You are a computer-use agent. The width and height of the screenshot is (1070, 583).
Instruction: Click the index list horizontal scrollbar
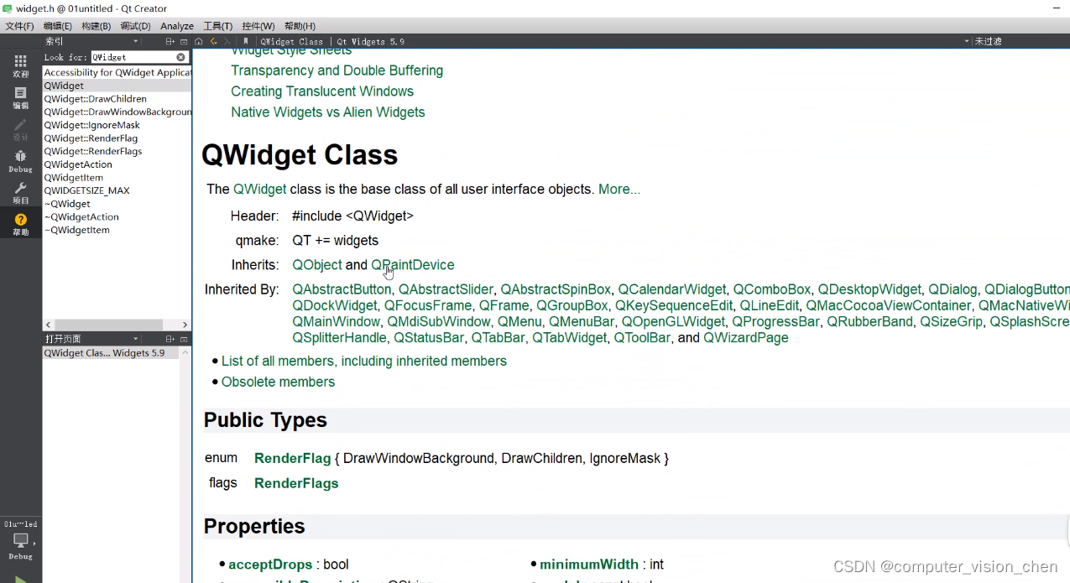click(x=109, y=325)
